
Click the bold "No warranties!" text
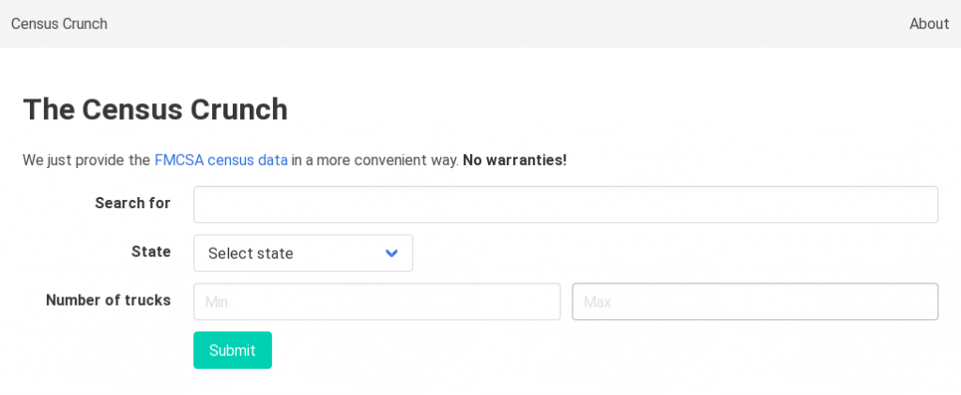514,160
